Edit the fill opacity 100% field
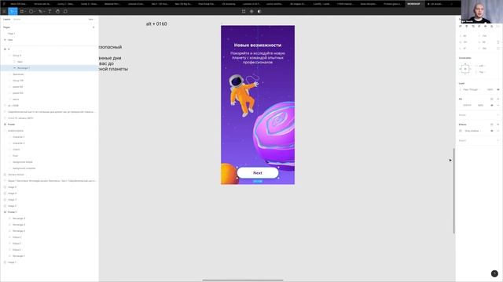 480,105
